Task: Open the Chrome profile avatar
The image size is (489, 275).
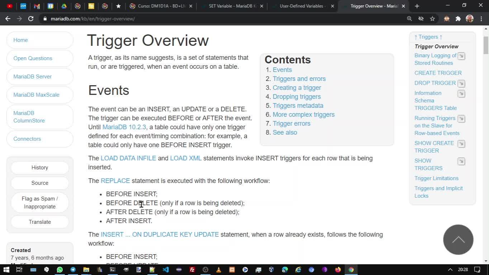Action: 470,19
